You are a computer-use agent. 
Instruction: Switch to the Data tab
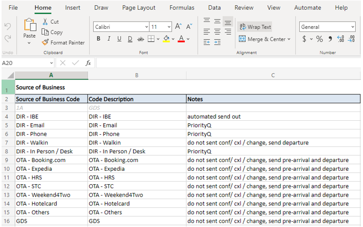(x=214, y=8)
